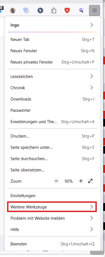Choose Neues privates Fenster

(x=53, y=62)
